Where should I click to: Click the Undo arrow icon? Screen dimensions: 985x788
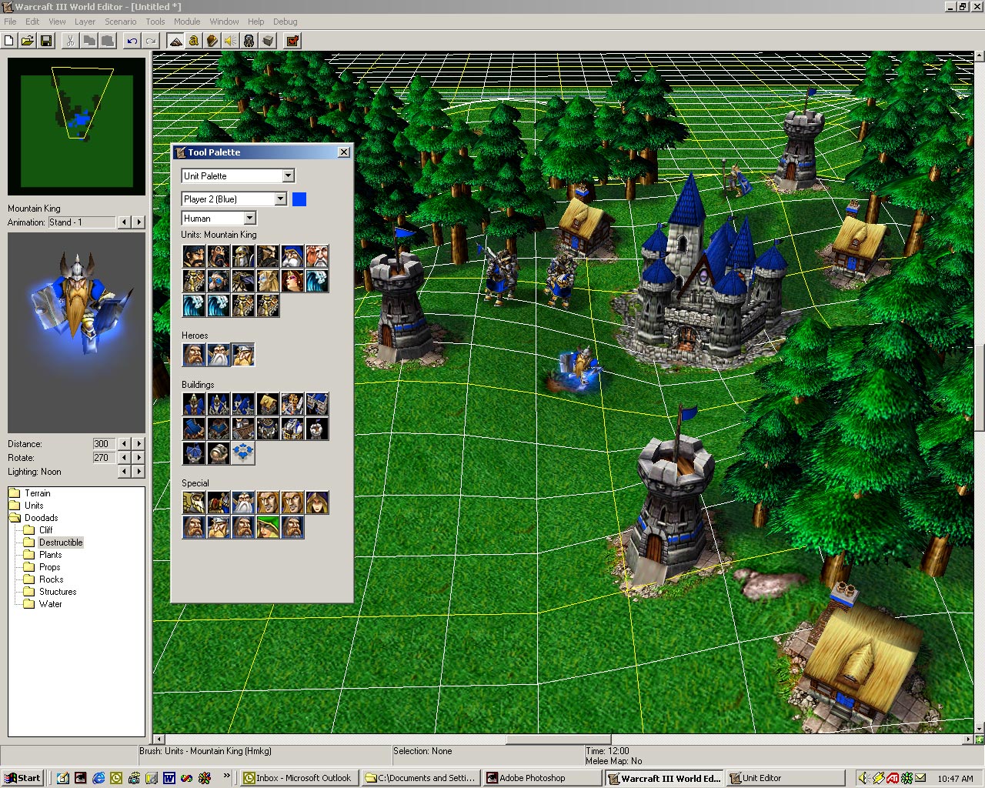pos(132,41)
